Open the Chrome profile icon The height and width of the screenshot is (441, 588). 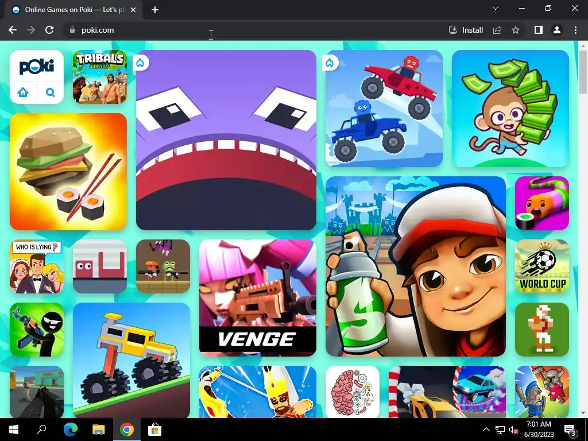[557, 30]
